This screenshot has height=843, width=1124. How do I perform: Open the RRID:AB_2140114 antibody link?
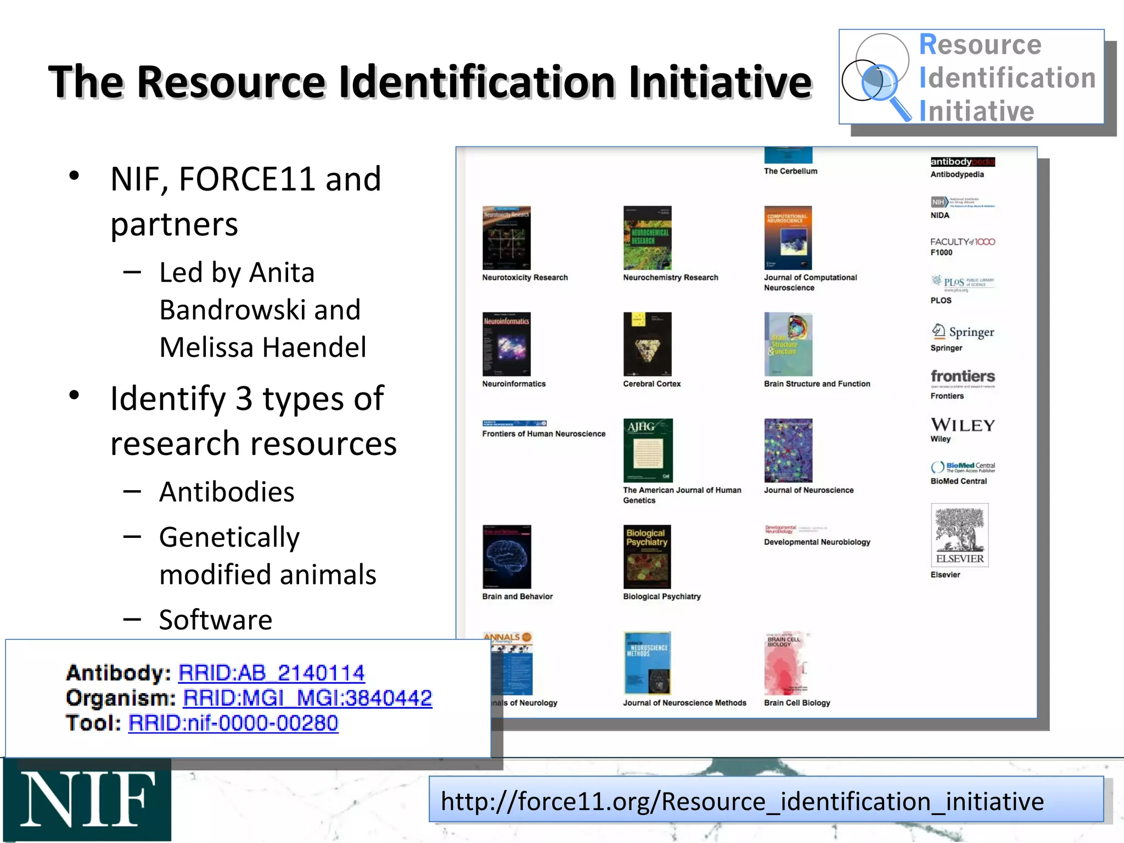272,672
